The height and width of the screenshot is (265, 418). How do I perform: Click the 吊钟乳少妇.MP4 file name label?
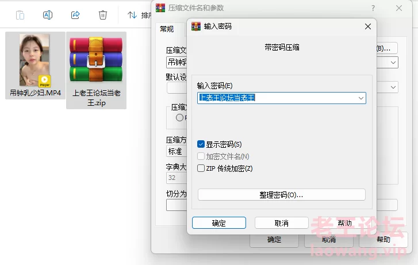click(36, 93)
